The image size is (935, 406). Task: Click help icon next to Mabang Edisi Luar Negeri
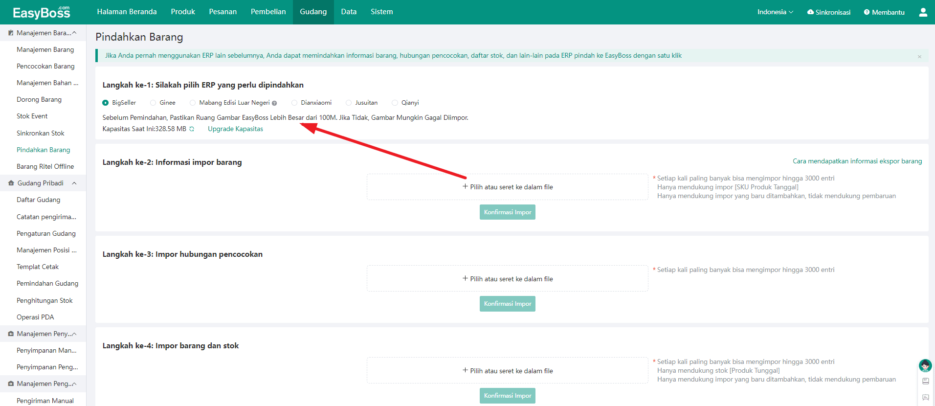(x=274, y=103)
